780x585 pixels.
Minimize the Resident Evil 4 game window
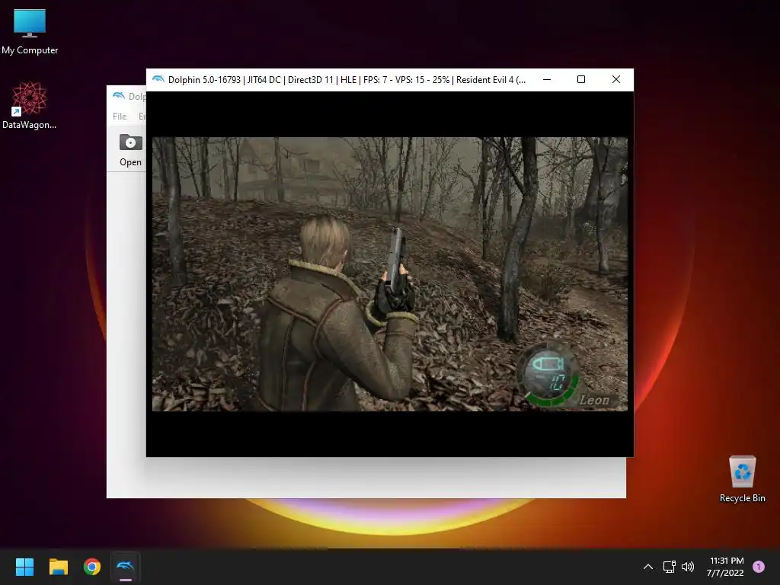pyautogui.click(x=547, y=79)
